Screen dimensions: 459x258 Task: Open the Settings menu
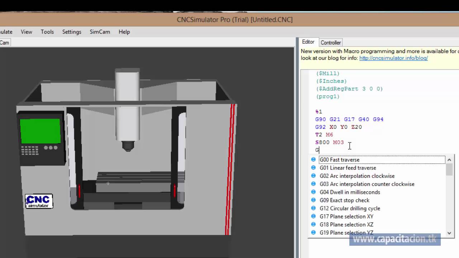point(72,32)
